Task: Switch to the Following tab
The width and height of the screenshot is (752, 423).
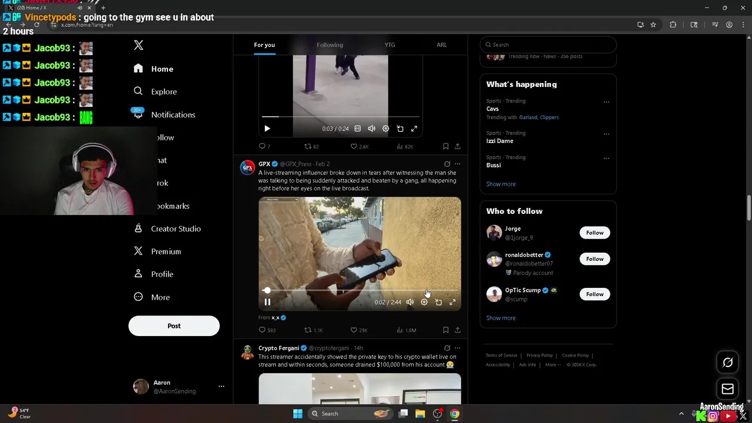Action: pos(330,45)
